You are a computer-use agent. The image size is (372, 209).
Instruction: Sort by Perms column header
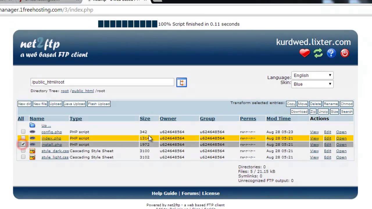coord(248,118)
